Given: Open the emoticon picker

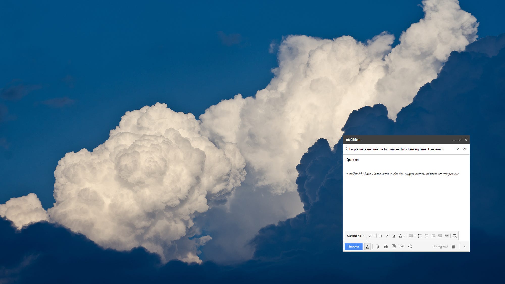Looking at the screenshot, I should (x=410, y=246).
